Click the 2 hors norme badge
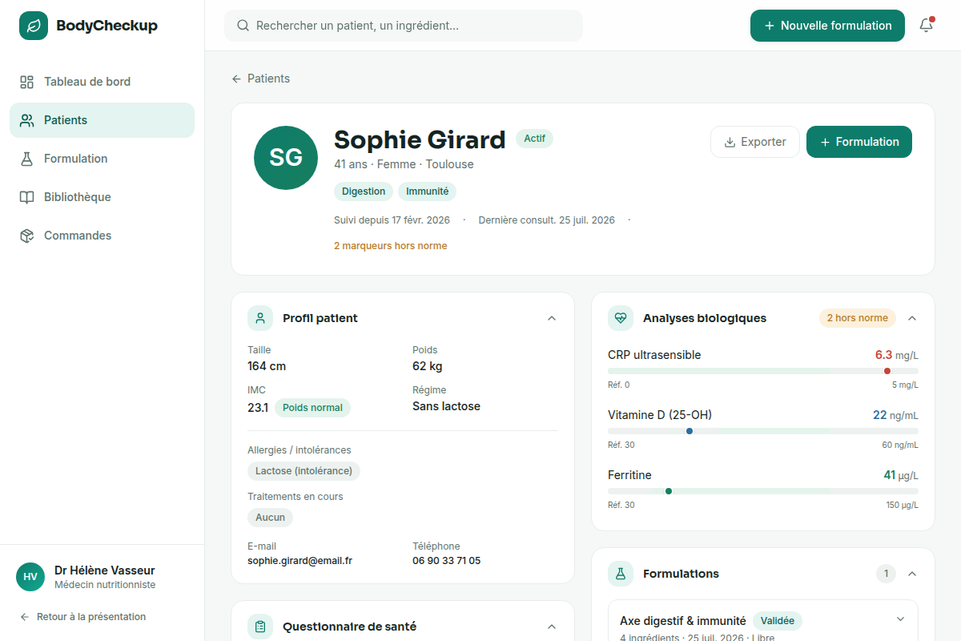The image size is (961, 641). (x=858, y=318)
